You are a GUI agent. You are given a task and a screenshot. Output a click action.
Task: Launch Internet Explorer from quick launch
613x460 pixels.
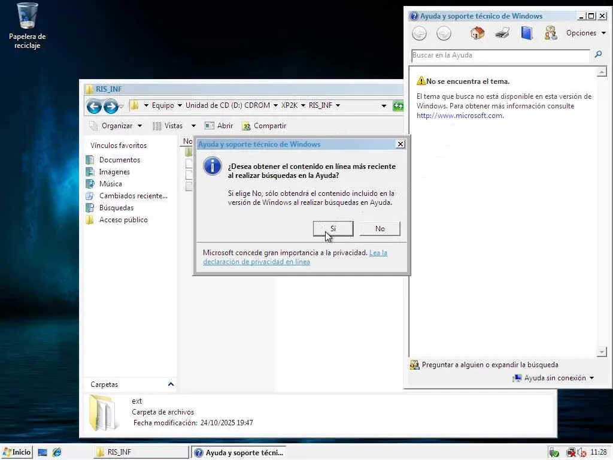(57, 453)
